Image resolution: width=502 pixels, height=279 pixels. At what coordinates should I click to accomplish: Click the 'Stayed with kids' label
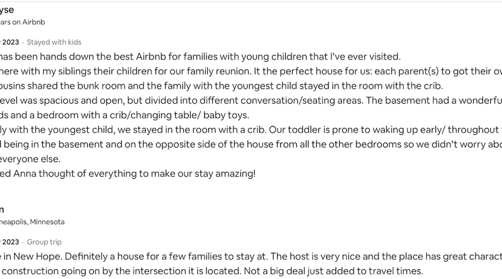point(54,42)
